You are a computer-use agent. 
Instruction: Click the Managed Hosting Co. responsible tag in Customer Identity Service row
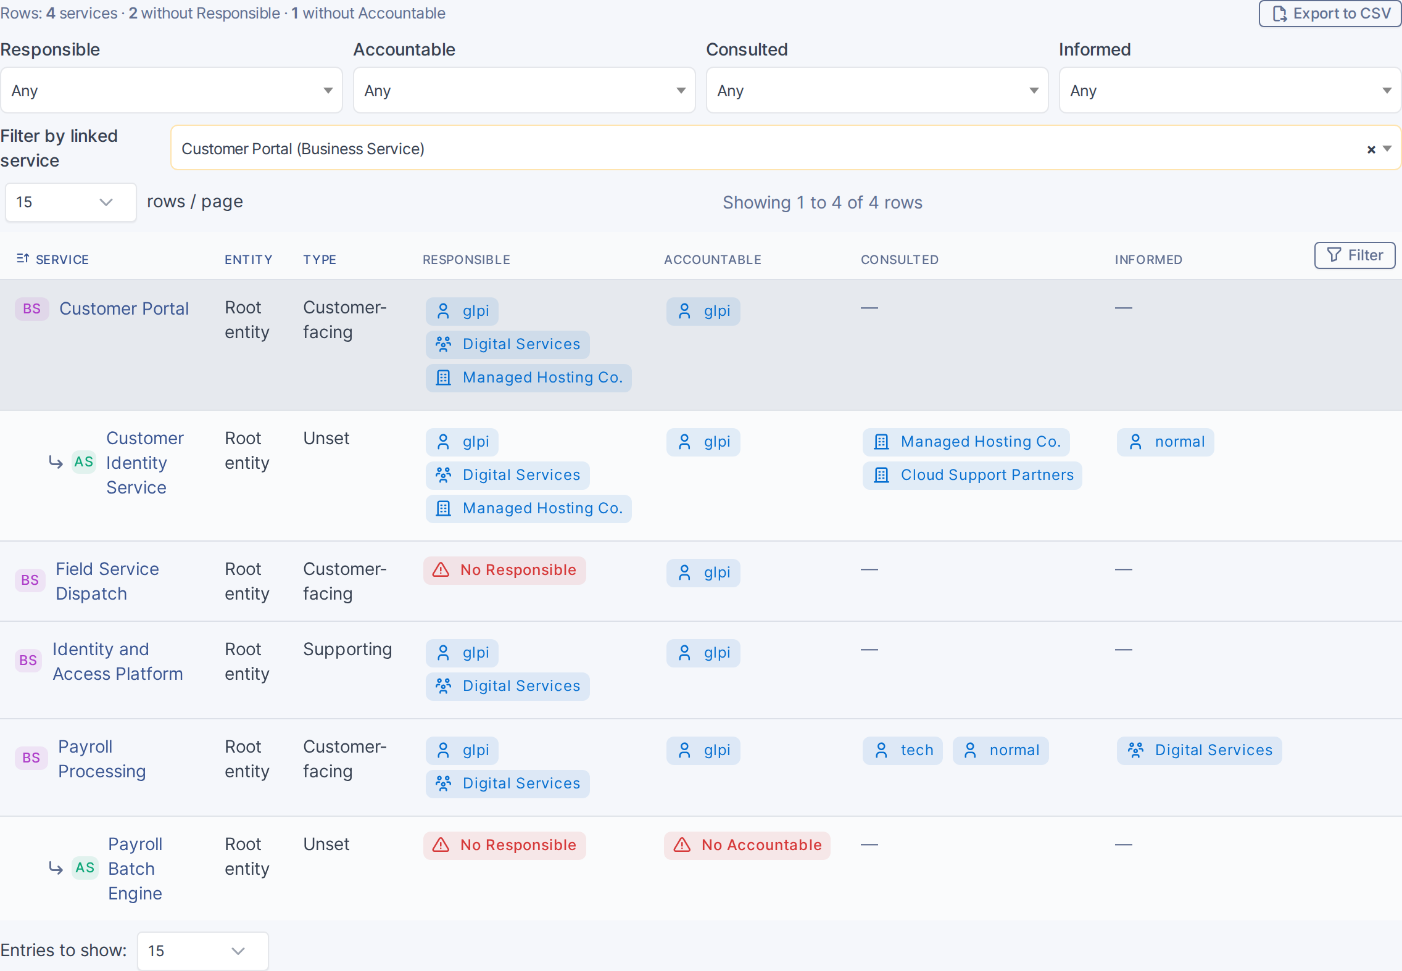(528, 508)
